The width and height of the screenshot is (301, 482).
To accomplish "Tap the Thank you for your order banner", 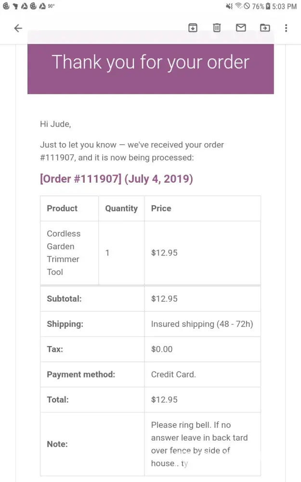I will tap(150, 63).
